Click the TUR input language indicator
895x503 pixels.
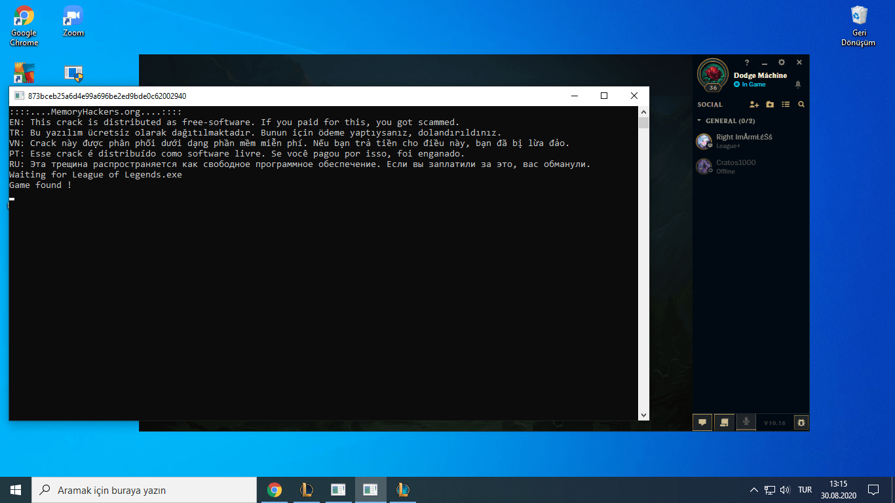click(805, 490)
